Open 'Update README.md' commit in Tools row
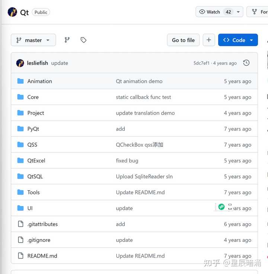Screen dimensions: 268x274 pos(140,192)
